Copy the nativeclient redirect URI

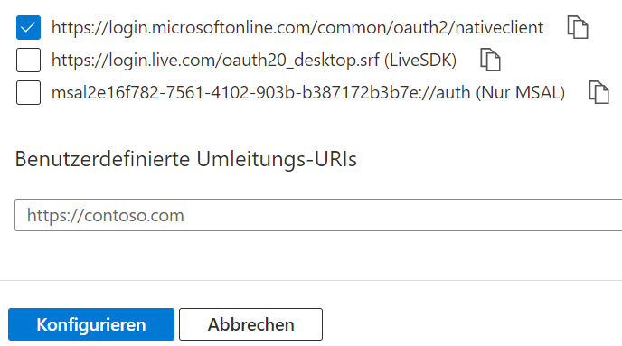578,27
